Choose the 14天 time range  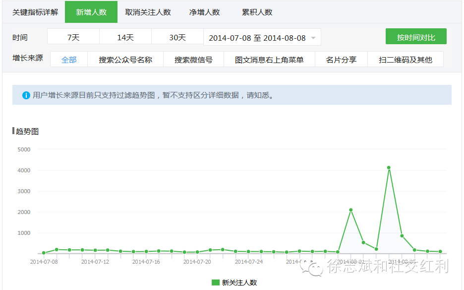(x=125, y=37)
